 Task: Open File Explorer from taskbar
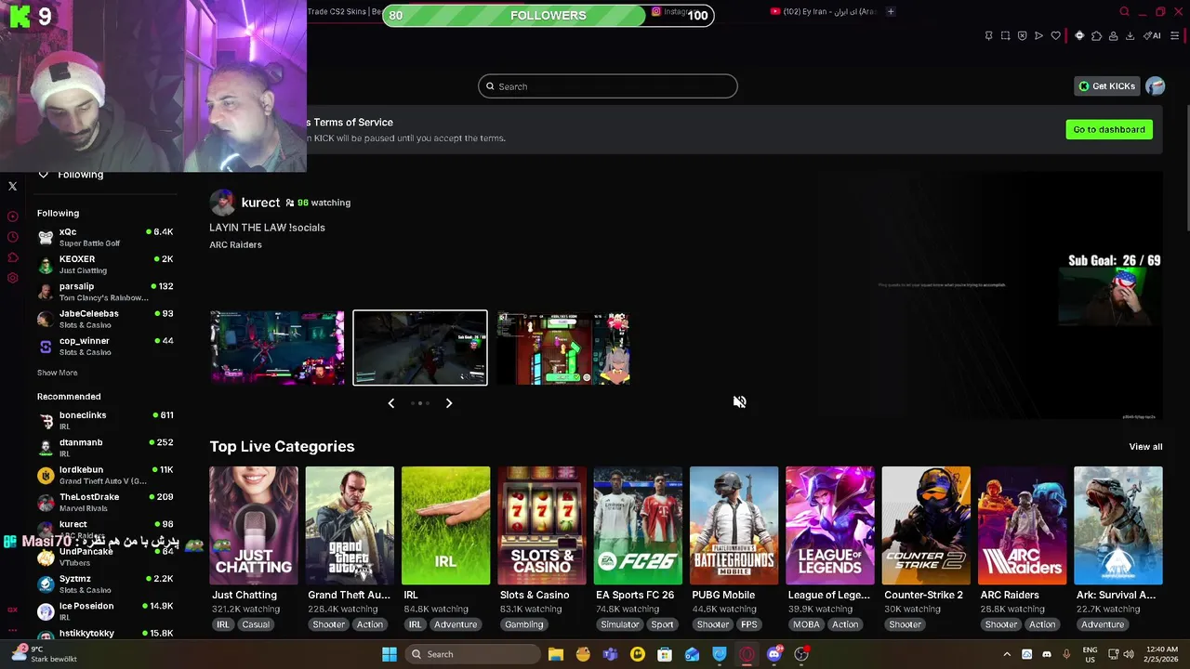555,654
